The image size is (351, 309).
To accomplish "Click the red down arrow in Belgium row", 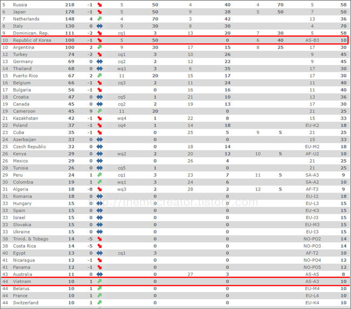I will (x=99, y=83).
